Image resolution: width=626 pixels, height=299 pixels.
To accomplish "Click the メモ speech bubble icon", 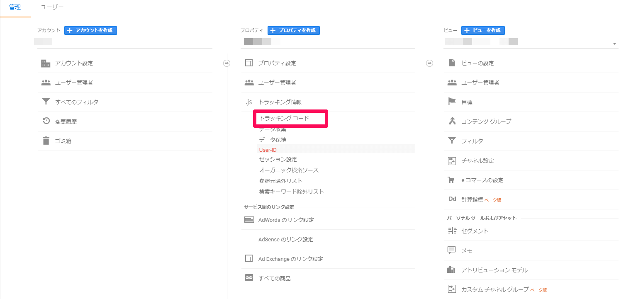I will pos(452,250).
